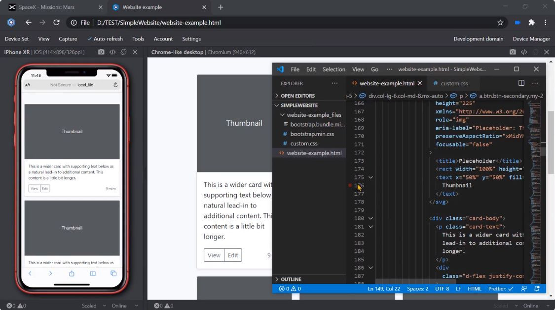Click the browser forward arrow

(42, 22)
